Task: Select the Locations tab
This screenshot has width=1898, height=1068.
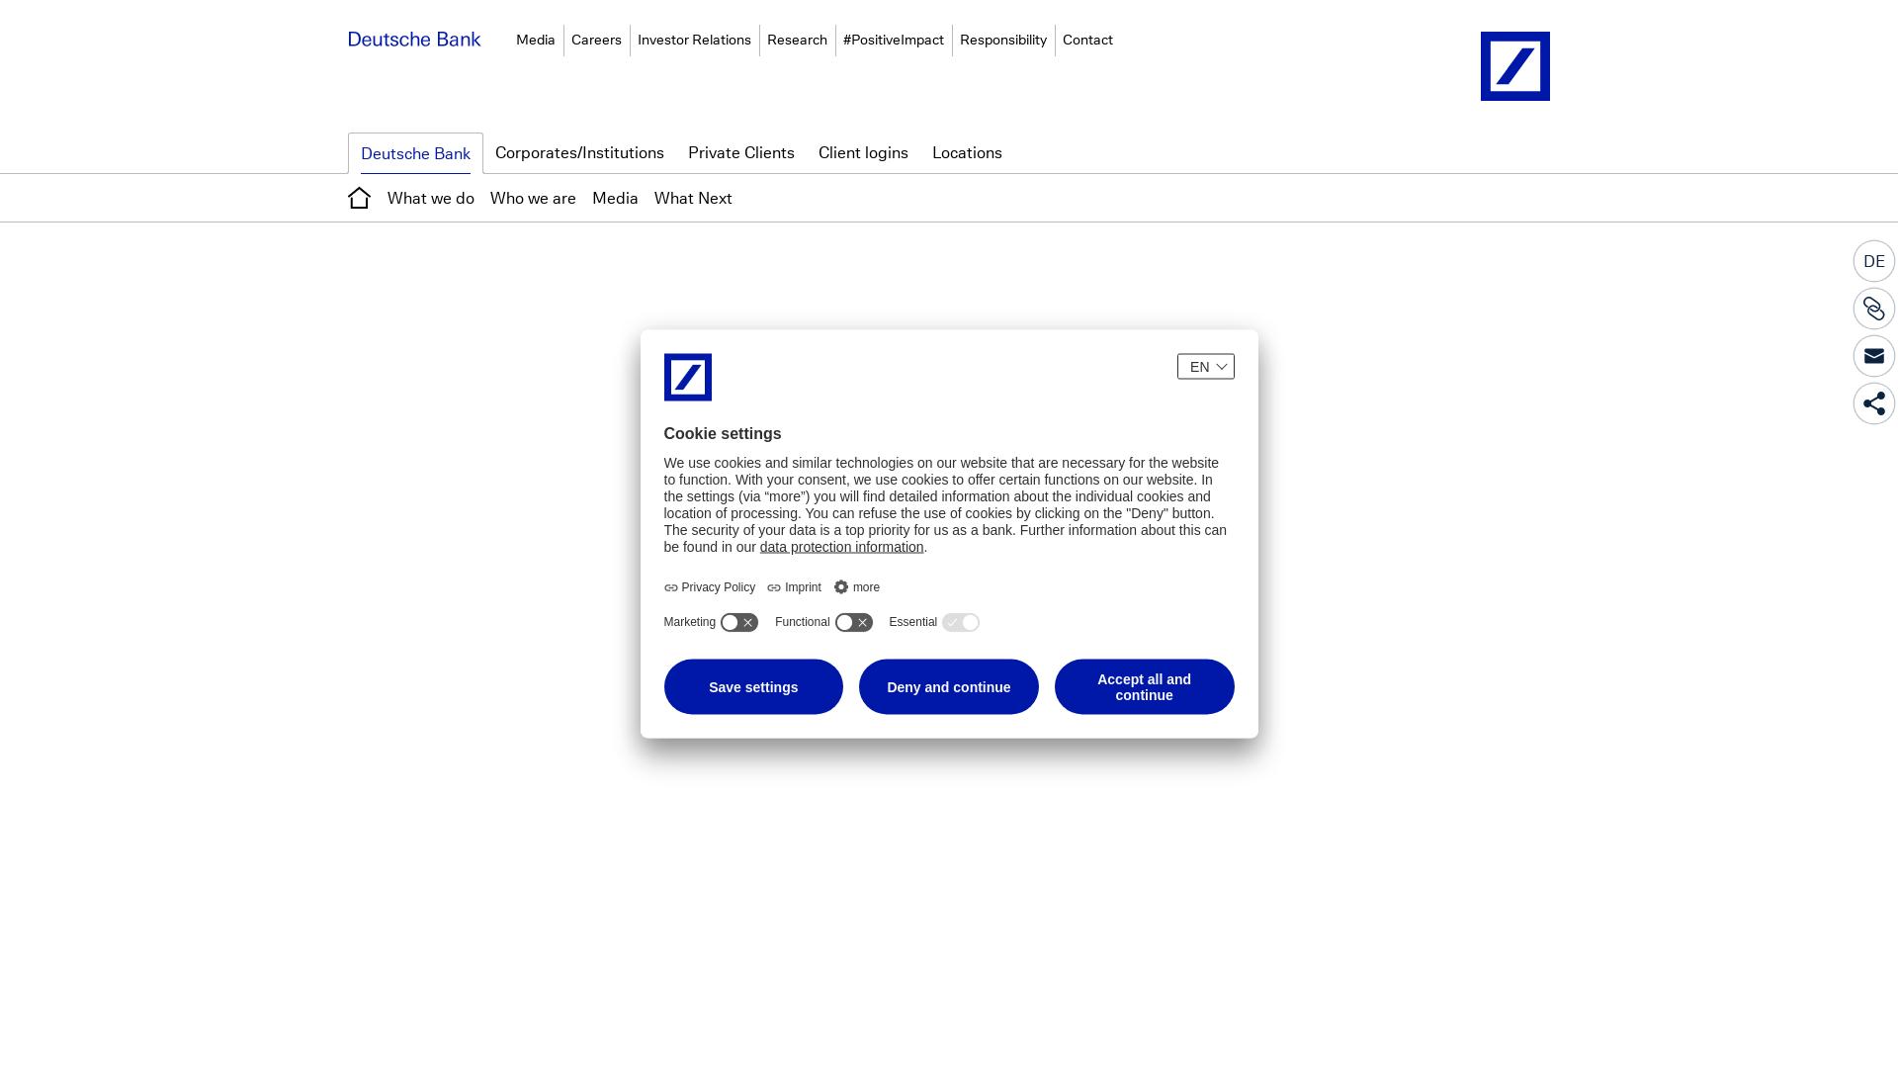Action: click(x=967, y=152)
